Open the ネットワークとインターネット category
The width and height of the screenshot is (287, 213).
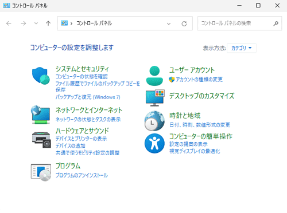[x=89, y=110]
